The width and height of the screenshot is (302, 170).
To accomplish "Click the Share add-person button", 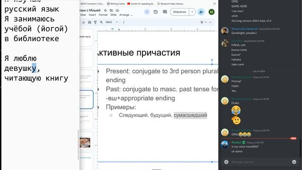I will [201, 12].
